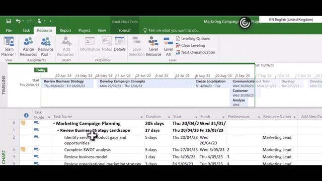Click the Add New Column header
This screenshot has width=322, height=181.
pyautogui.click(x=311, y=117)
